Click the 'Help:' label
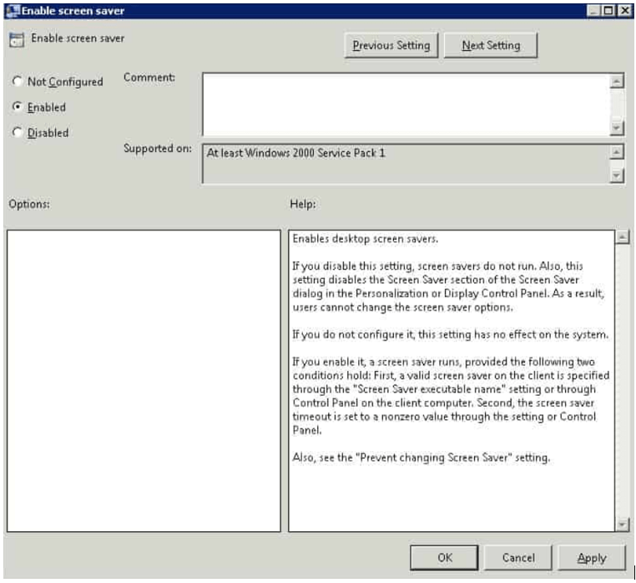The height and width of the screenshot is (583, 636). pyautogui.click(x=303, y=204)
